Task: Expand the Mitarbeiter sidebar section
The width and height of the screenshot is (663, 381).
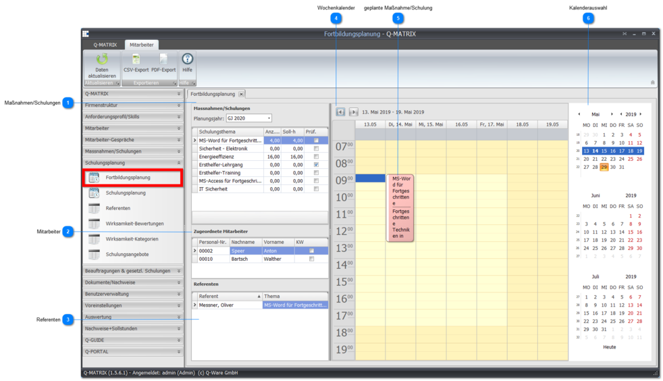Action: click(133, 128)
